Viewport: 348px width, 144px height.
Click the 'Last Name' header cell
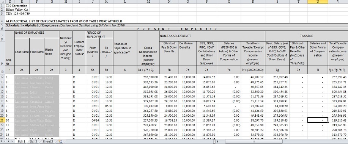(22, 52)
